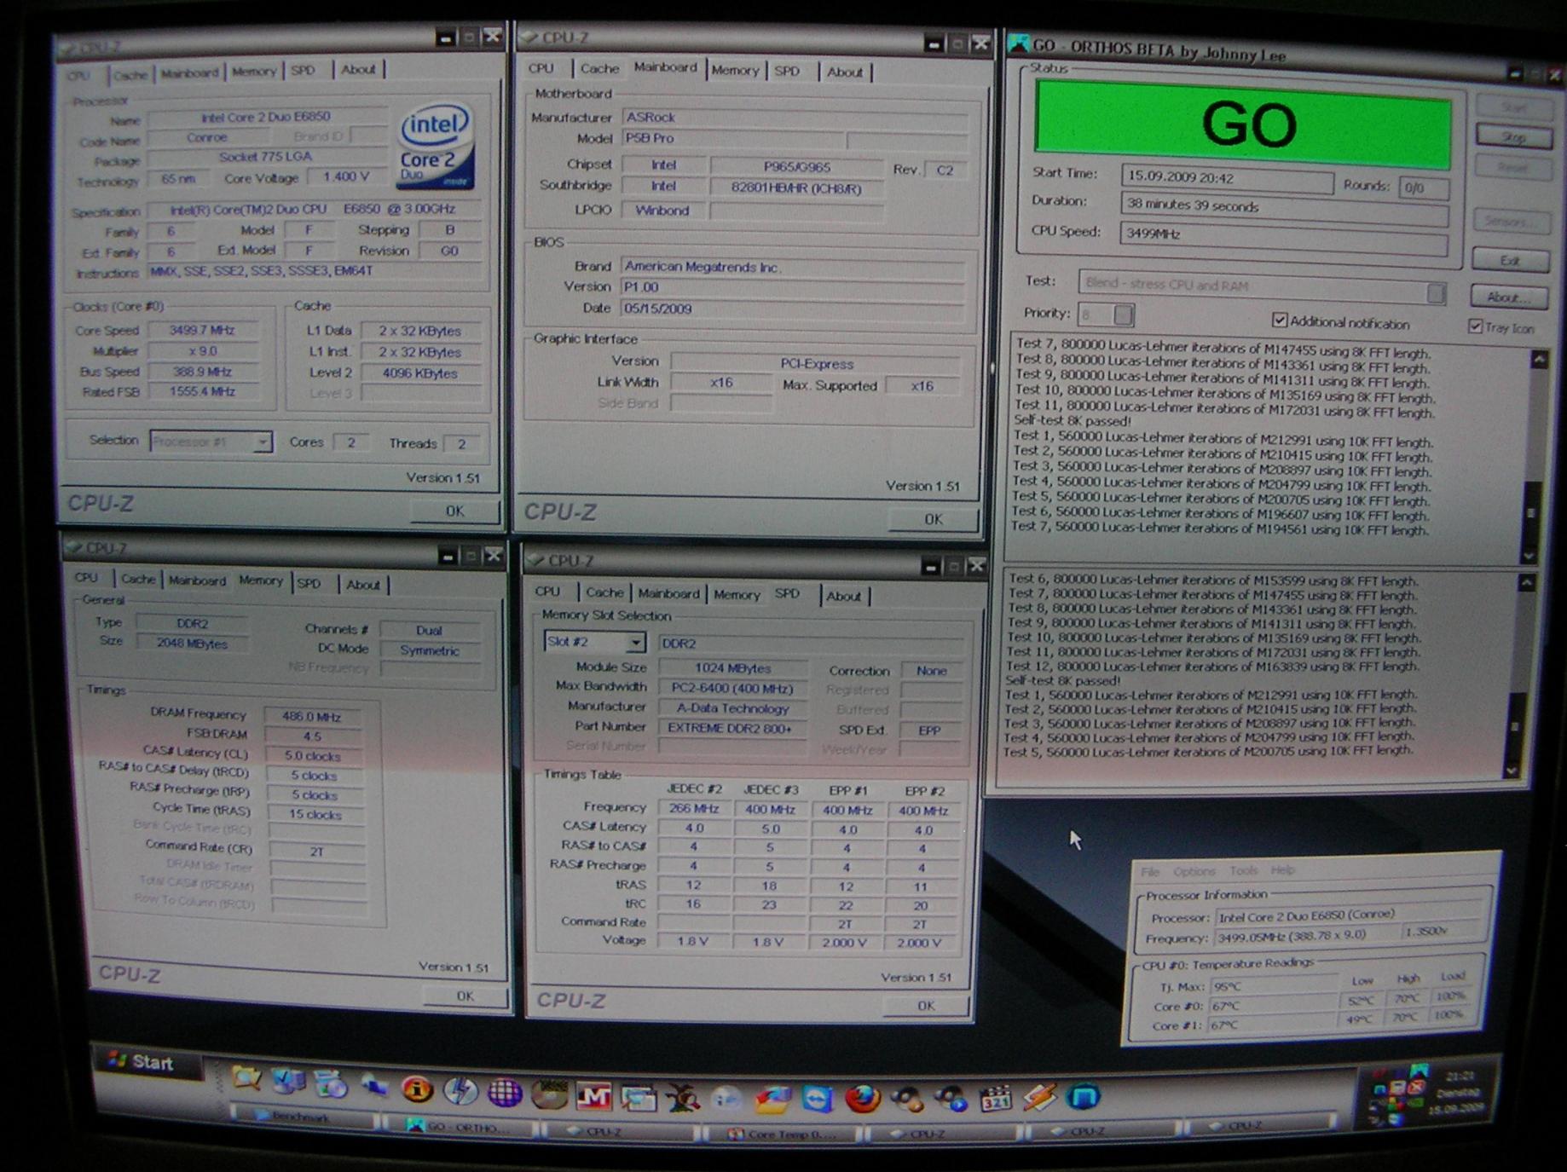The image size is (1567, 1172).
Task: Open the folder search quick launch icon
Action: pos(246,1080)
